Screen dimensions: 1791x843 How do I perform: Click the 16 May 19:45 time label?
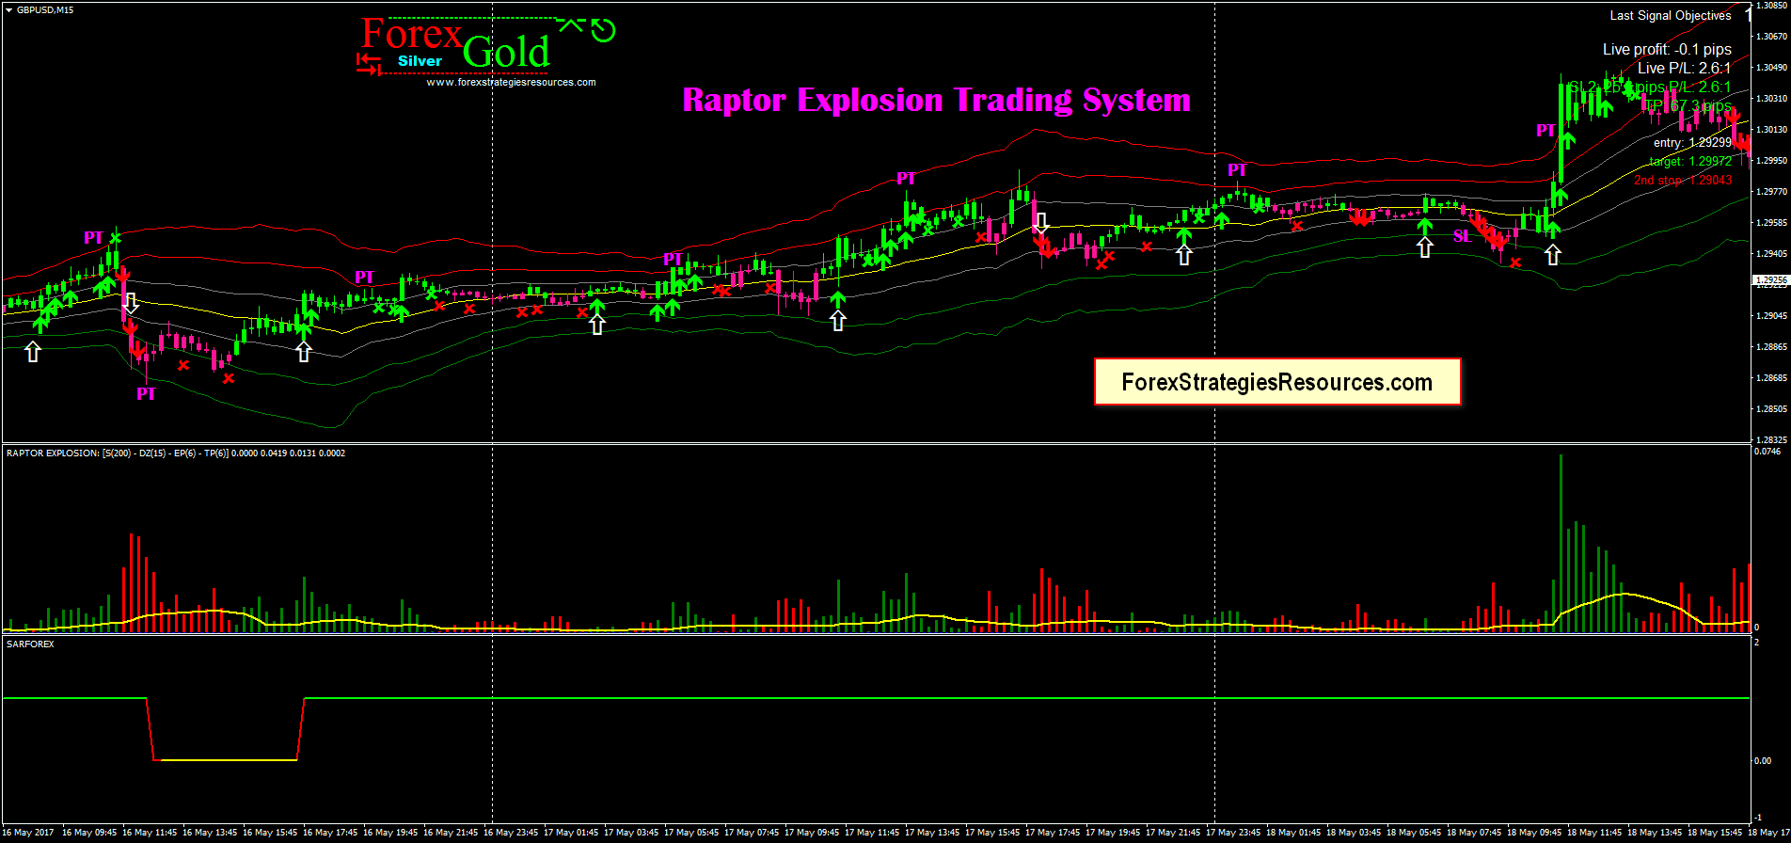click(390, 833)
